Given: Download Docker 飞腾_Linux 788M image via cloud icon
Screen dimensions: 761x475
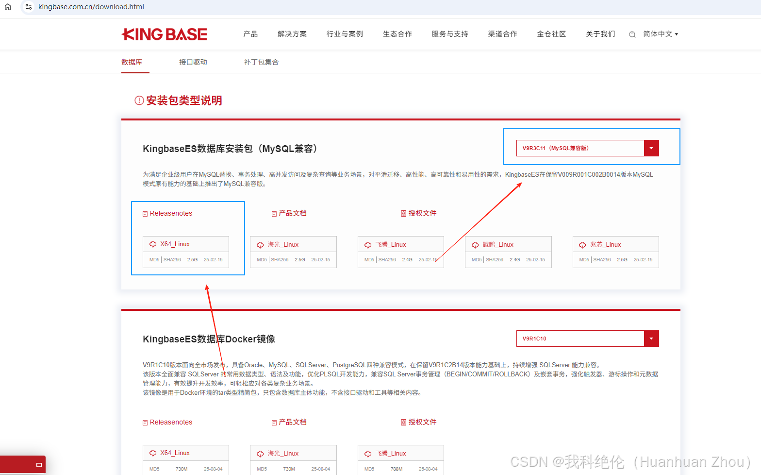Looking at the screenshot, I should pos(368,454).
